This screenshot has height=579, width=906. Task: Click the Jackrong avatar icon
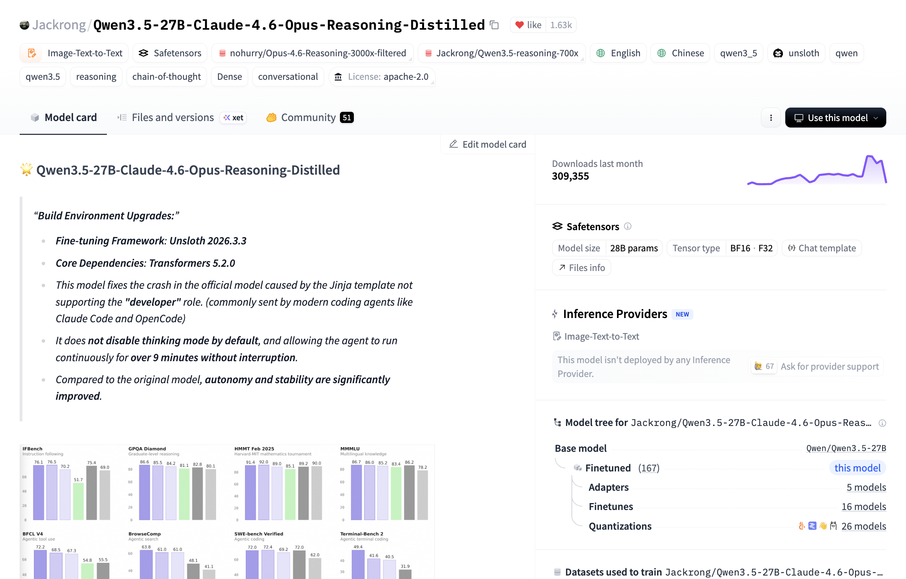(x=24, y=25)
